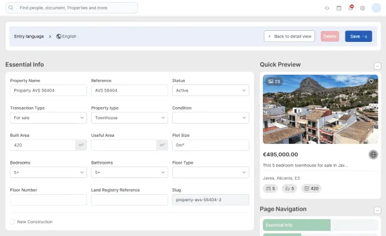This screenshot has height=236, width=386.
Task: Open the Property type dropdown
Action: pos(130,118)
